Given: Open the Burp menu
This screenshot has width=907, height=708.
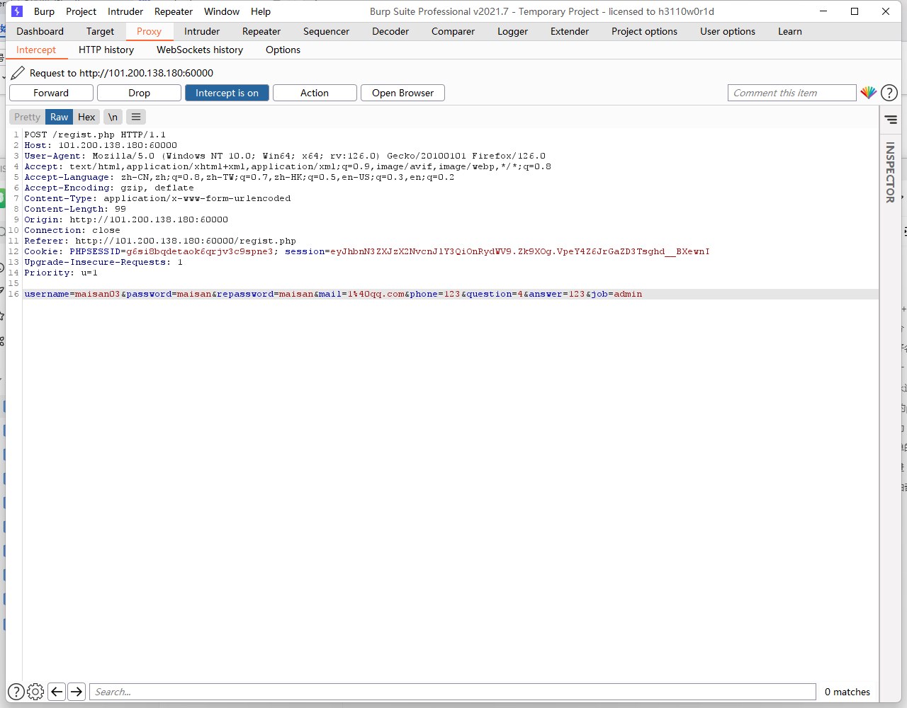Looking at the screenshot, I should [x=44, y=11].
